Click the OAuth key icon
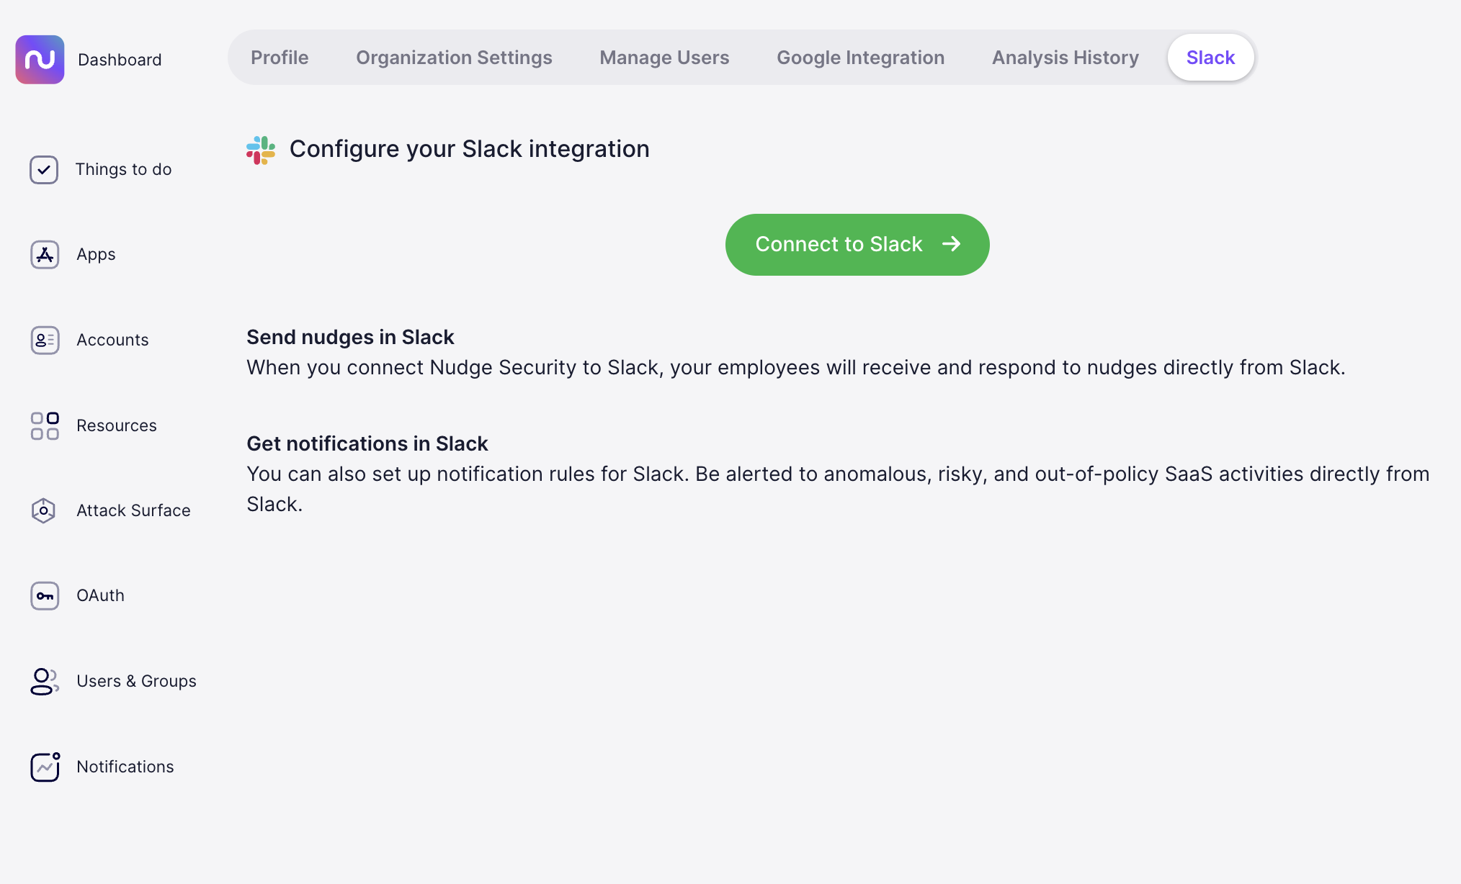This screenshot has width=1461, height=884. (45, 596)
